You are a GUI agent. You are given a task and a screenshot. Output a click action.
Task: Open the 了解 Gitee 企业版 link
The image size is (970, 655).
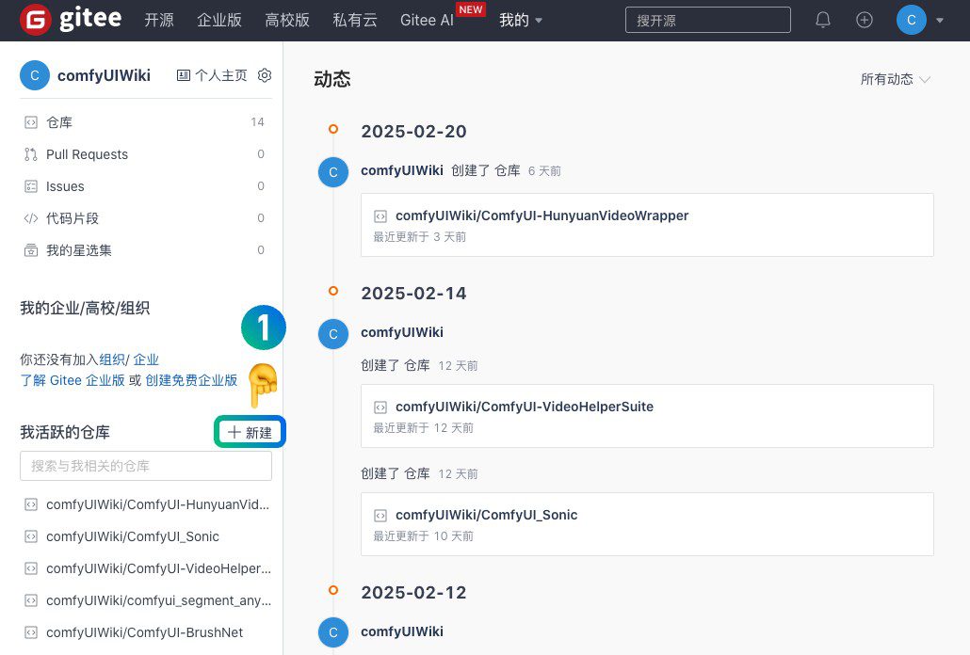73,380
